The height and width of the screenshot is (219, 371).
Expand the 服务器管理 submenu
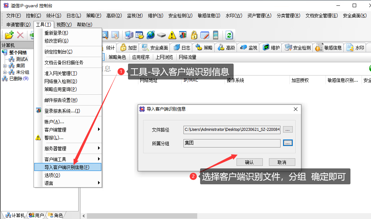[x=68, y=149]
